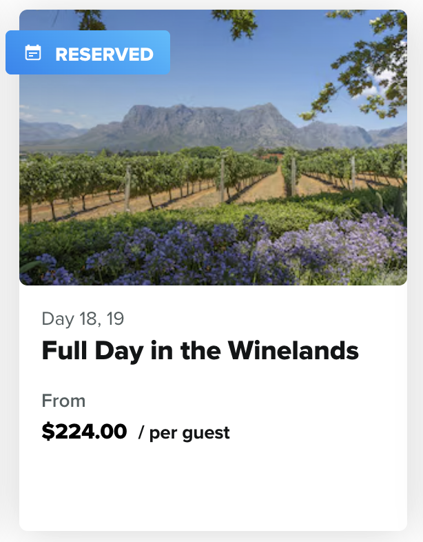Click the calendar icon in the Reserved badge
The height and width of the screenshot is (542, 423).
pyautogui.click(x=33, y=53)
